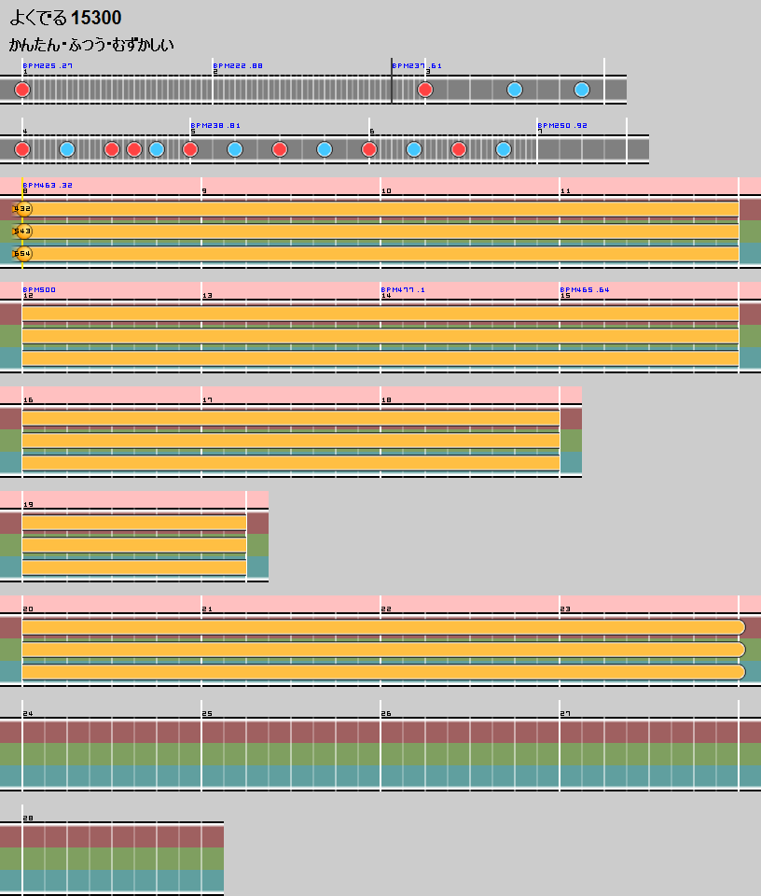Click the BPM477.1 marker
Image resolution: width=761 pixels, height=896 pixels.
pos(403,289)
